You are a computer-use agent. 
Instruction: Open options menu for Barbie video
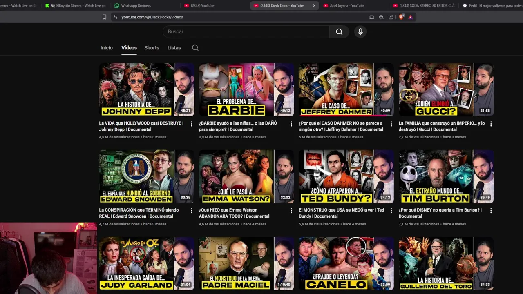[291, 124]
